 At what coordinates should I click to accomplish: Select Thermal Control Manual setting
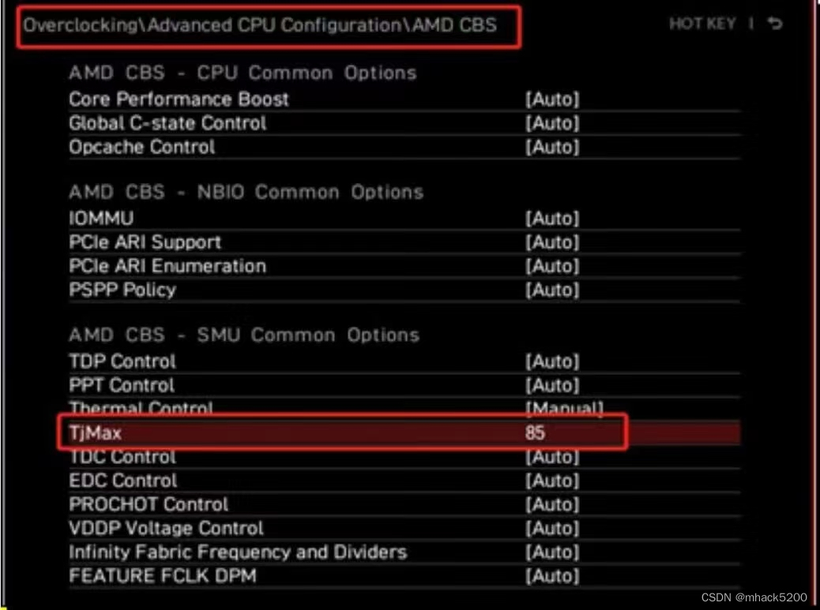404,407
